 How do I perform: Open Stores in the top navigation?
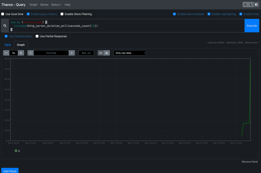pyautogui.click(x=44, y=5)
